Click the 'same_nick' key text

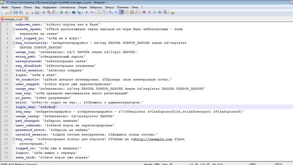25,157
